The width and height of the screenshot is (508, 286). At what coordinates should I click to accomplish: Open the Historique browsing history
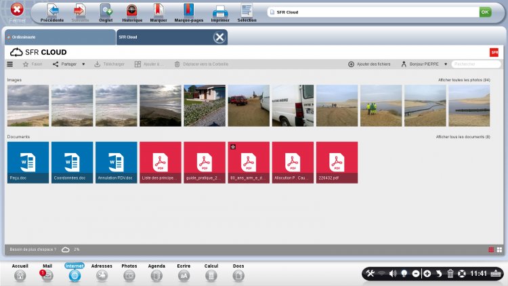coord(132,10)
